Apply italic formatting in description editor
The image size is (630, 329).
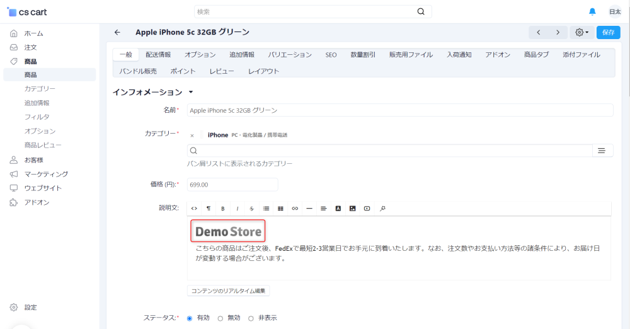click(x=238, y=209)
